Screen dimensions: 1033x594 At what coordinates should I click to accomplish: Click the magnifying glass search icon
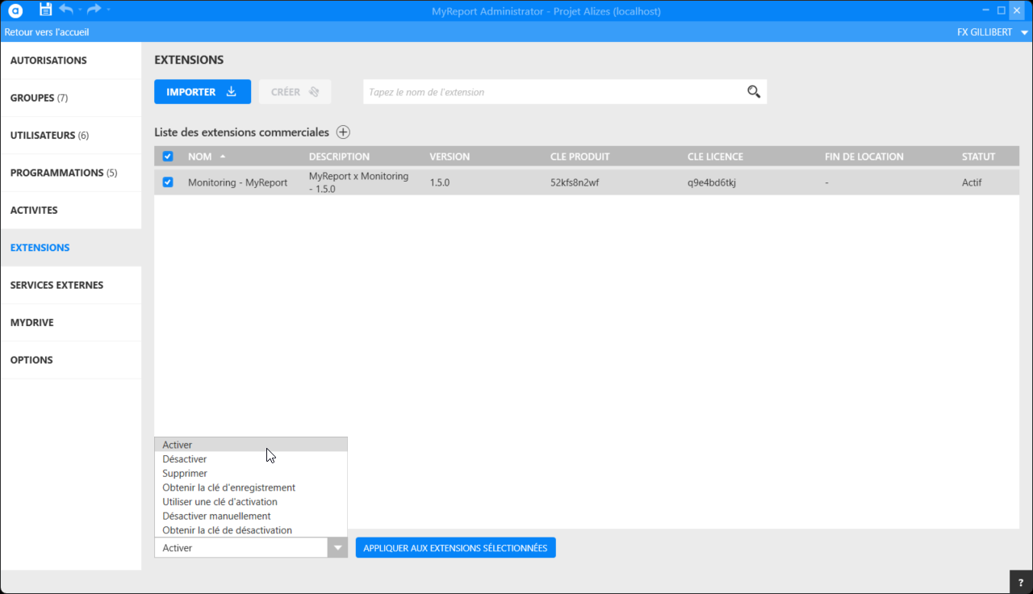[x=754, y=92]
